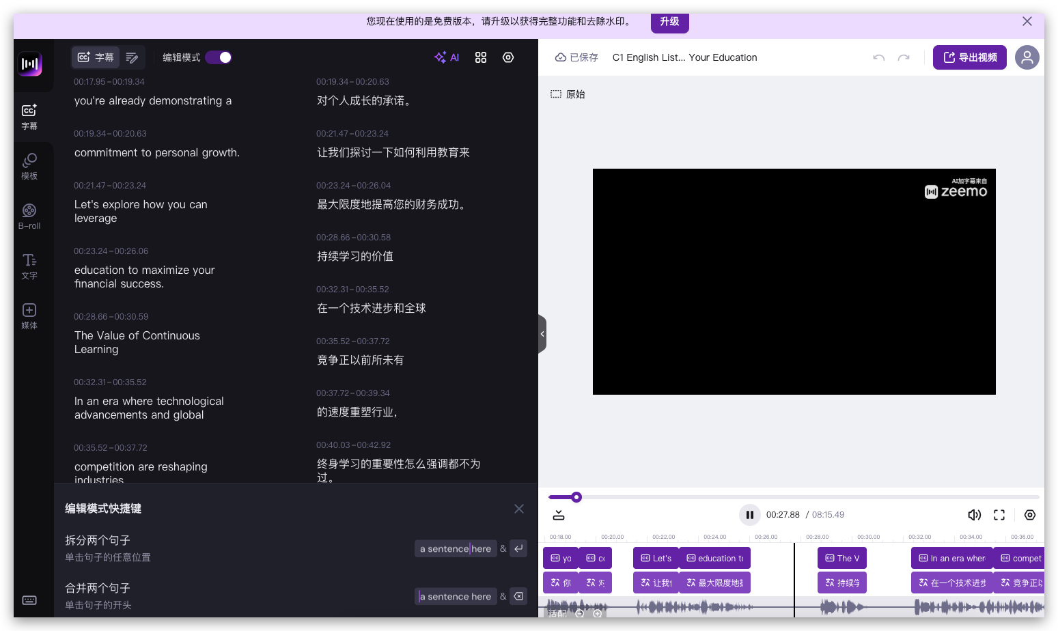Select the 'In an era wher' caption clip
1058x631 pixels.
tap(952, 558)
